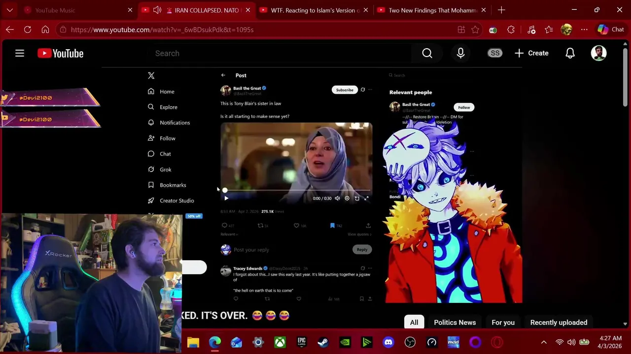Viewport: 631px width, 354px height.
Task: Click Notifications in the X sidebar
Action: [169, 122]
